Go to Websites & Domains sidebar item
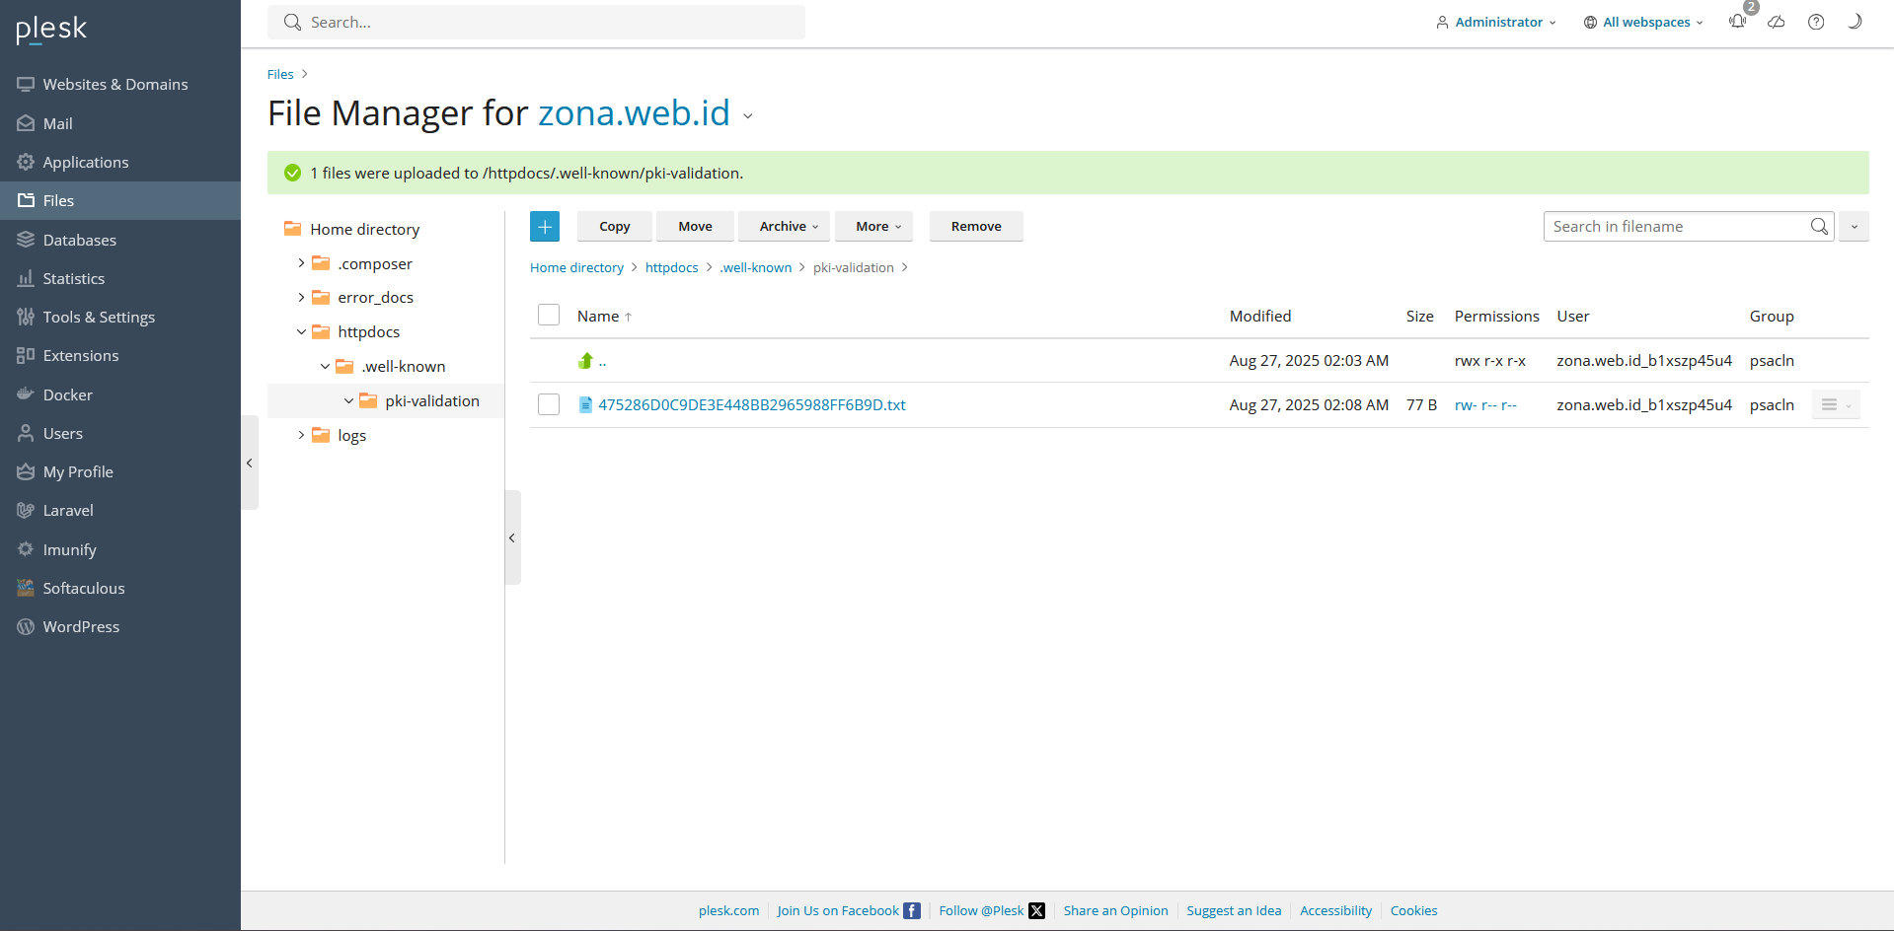 [x=114, y=85]
